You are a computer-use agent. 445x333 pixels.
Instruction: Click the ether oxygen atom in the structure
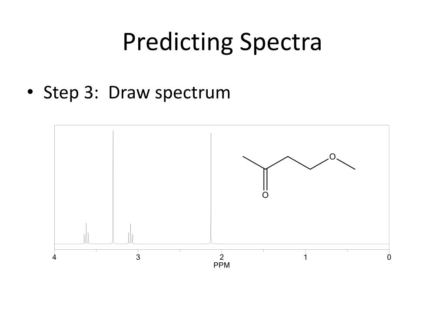(332, 157)
